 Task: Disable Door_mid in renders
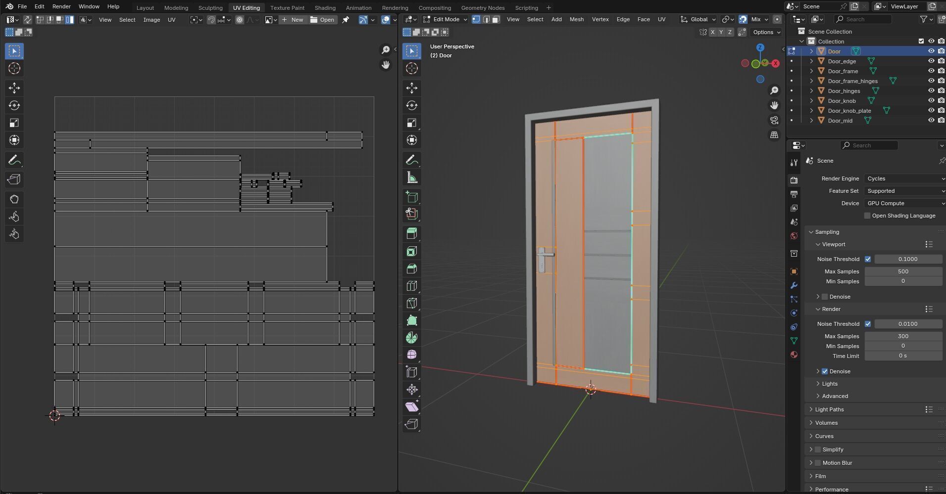pos(941,121)
